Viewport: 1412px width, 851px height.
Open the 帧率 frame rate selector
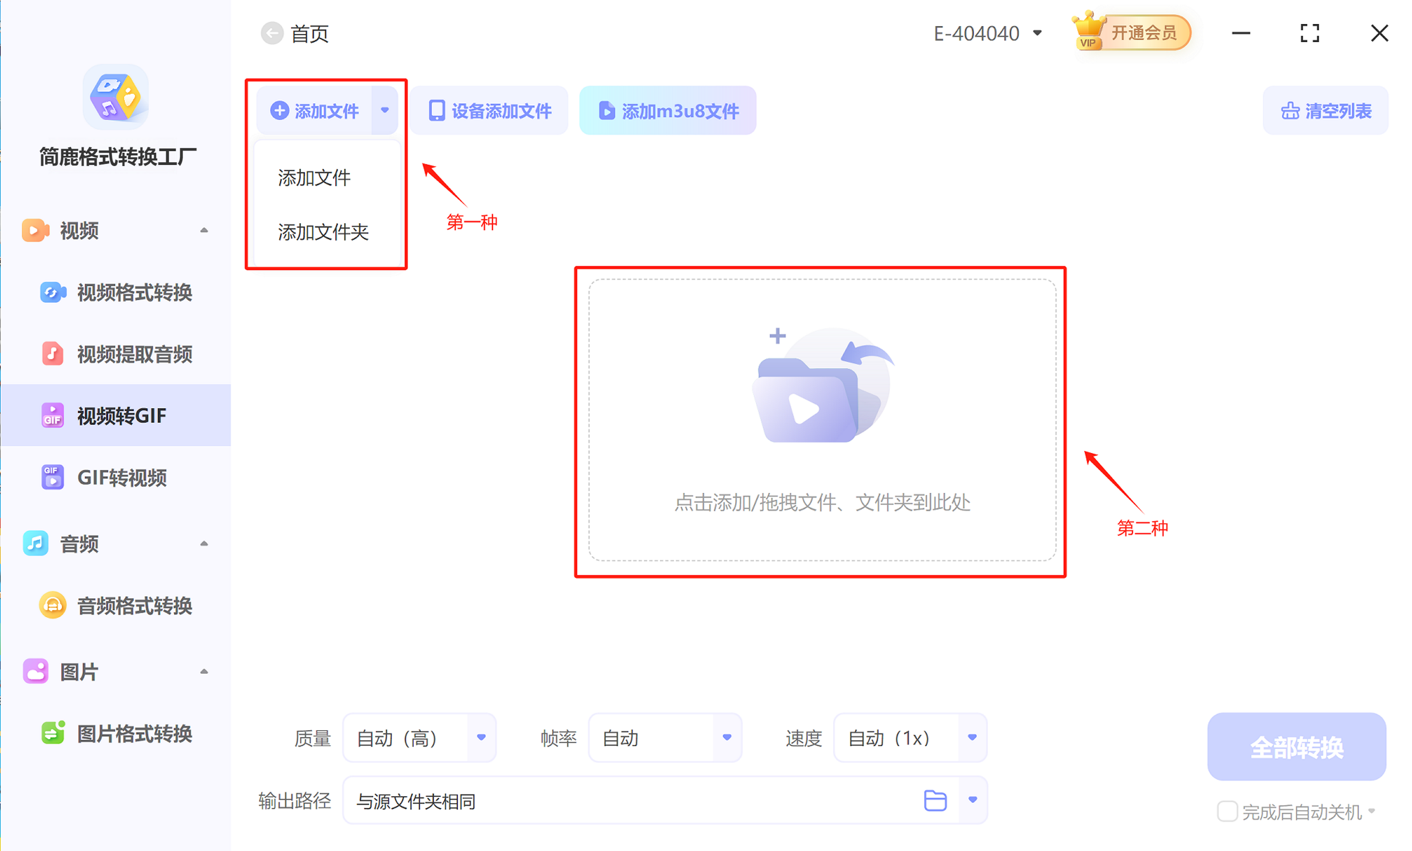pos(727,738)
